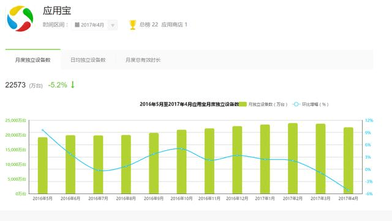The height and width of the screenshot is (221, 392).
Task: Click the 2016年5月 x-axis label
Action: tap(43, 198)
